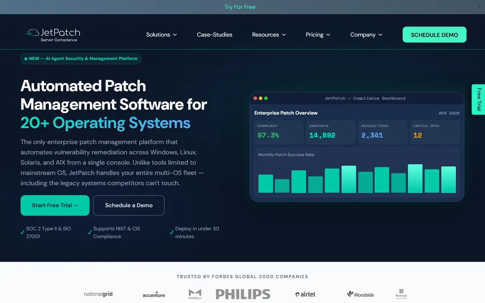Click the APR 2026 date label
The width and height of the screenshot is (485, 303).
coord(449,113)
